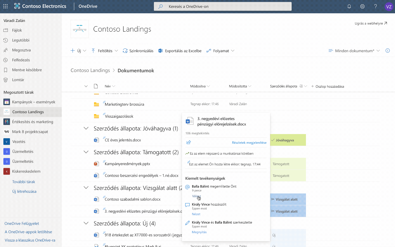
Task: Click Nézet under Király Vince comment
Action: [196, 214]
